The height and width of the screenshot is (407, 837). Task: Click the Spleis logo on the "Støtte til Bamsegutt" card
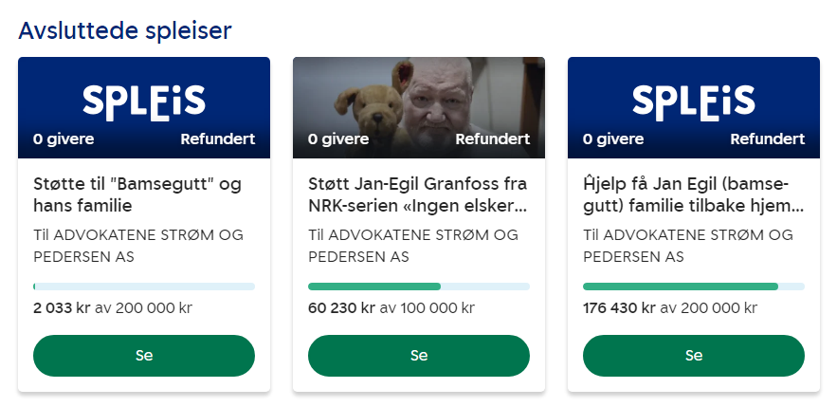(144, 102)
